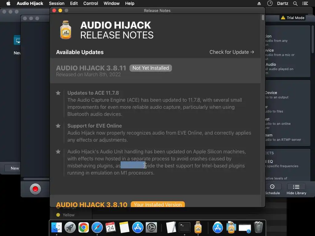Open the Apple menu
The image size is (315, 236).
(8, 3)
